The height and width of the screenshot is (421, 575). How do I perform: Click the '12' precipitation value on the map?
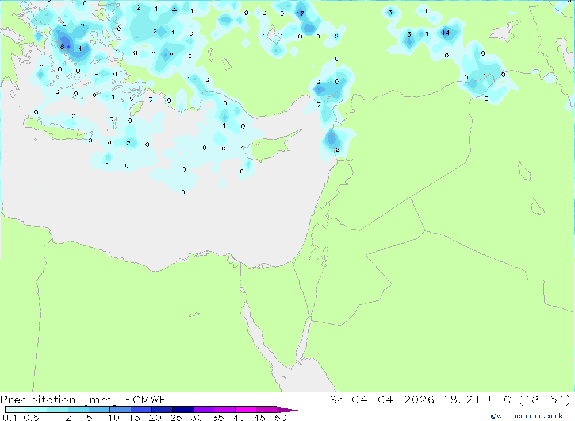click(x=300, y=14)
